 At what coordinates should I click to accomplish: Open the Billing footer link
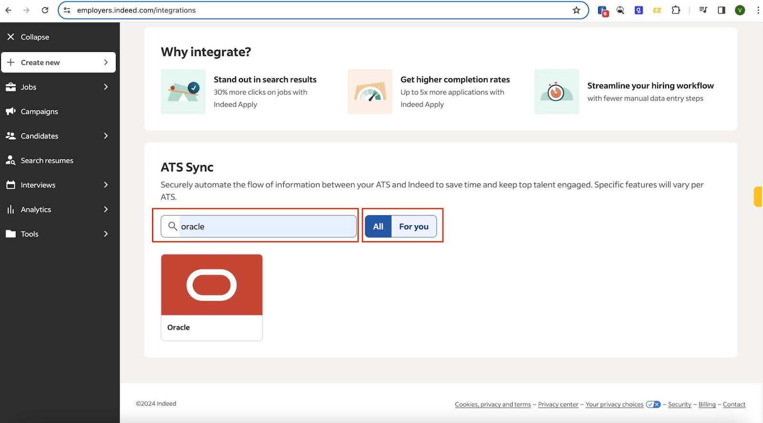coord(707,404)
